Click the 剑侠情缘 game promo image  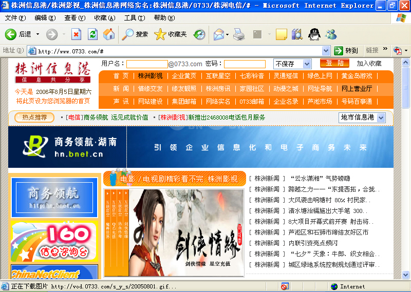point(174,232)
